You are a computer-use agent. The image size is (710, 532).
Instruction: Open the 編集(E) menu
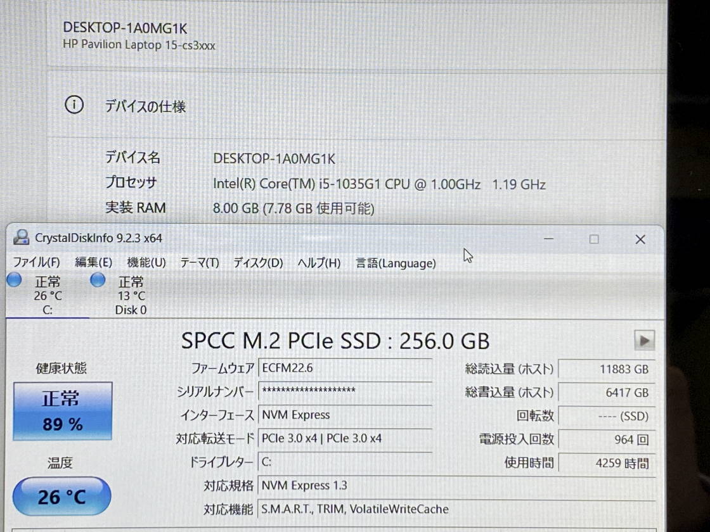click(x=93, y=262)
